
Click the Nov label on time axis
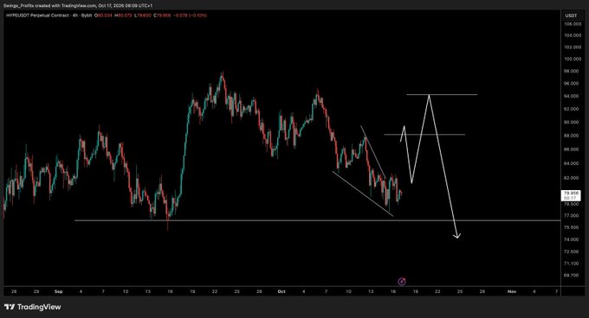(x=512, y=291)
